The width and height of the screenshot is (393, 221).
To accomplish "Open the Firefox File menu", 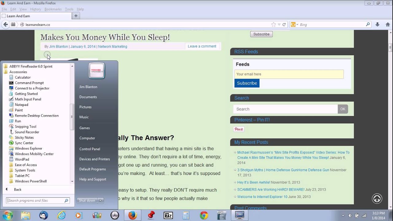I will point(4,9).
